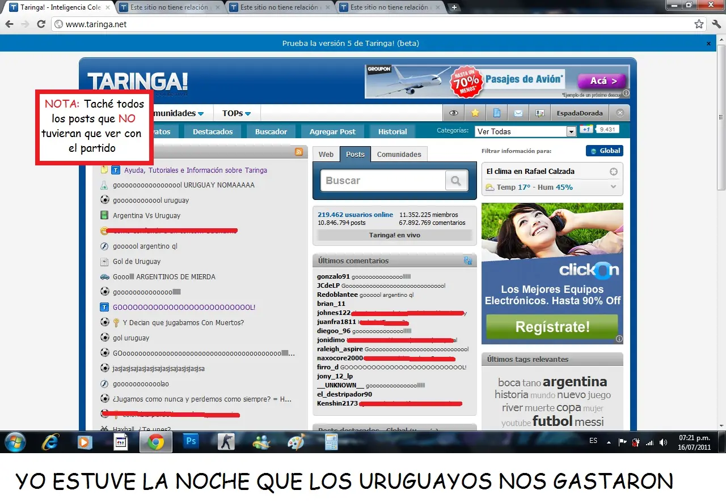Click the Regístrate! ad button

click(552, 327)
